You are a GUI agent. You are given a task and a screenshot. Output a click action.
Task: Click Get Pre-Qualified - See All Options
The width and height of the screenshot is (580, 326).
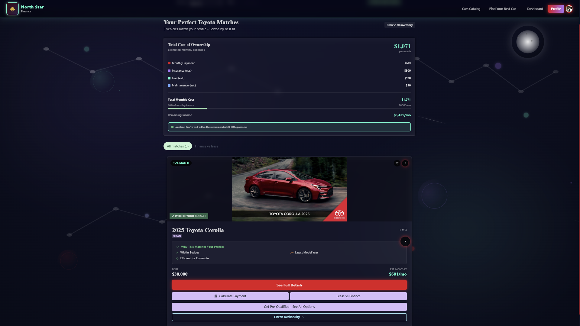pyautogui.click(x=289, y=307)
